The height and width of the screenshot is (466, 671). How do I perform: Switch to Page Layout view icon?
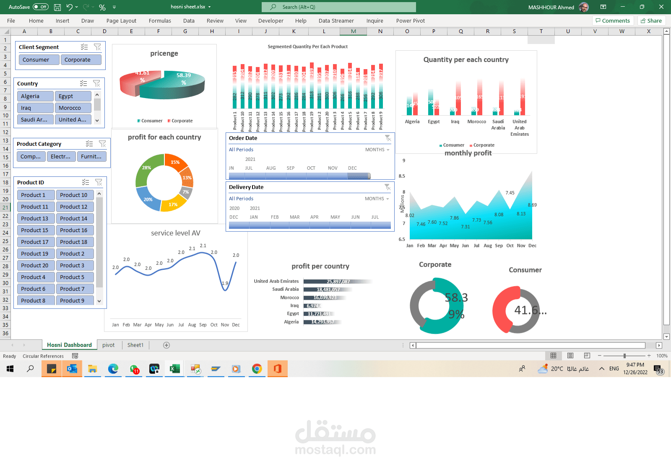[x=570, y=356]
